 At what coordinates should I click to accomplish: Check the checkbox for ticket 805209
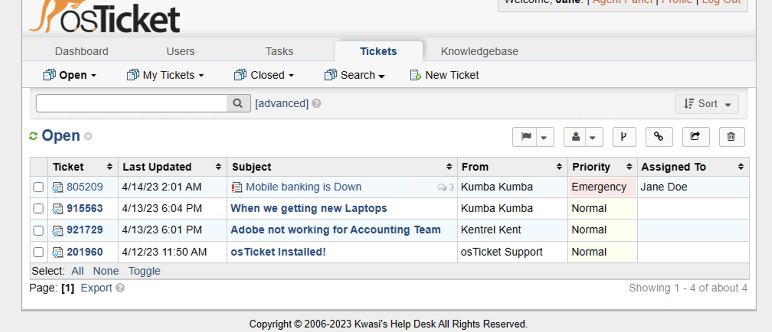(38, 187)
